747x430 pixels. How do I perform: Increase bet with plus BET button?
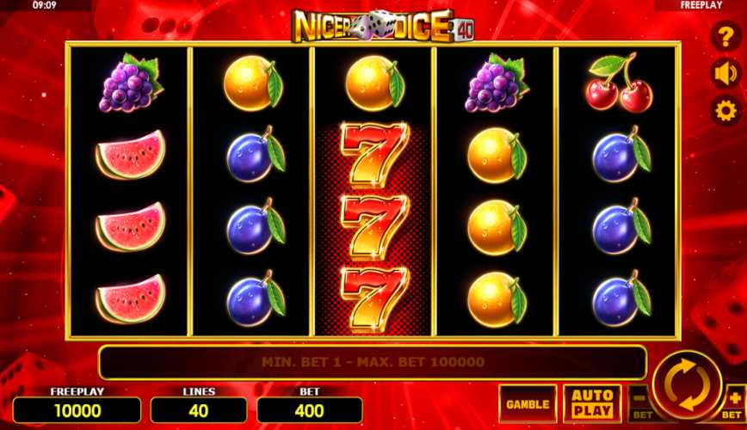pyautogui.click(x=733, y=404)
